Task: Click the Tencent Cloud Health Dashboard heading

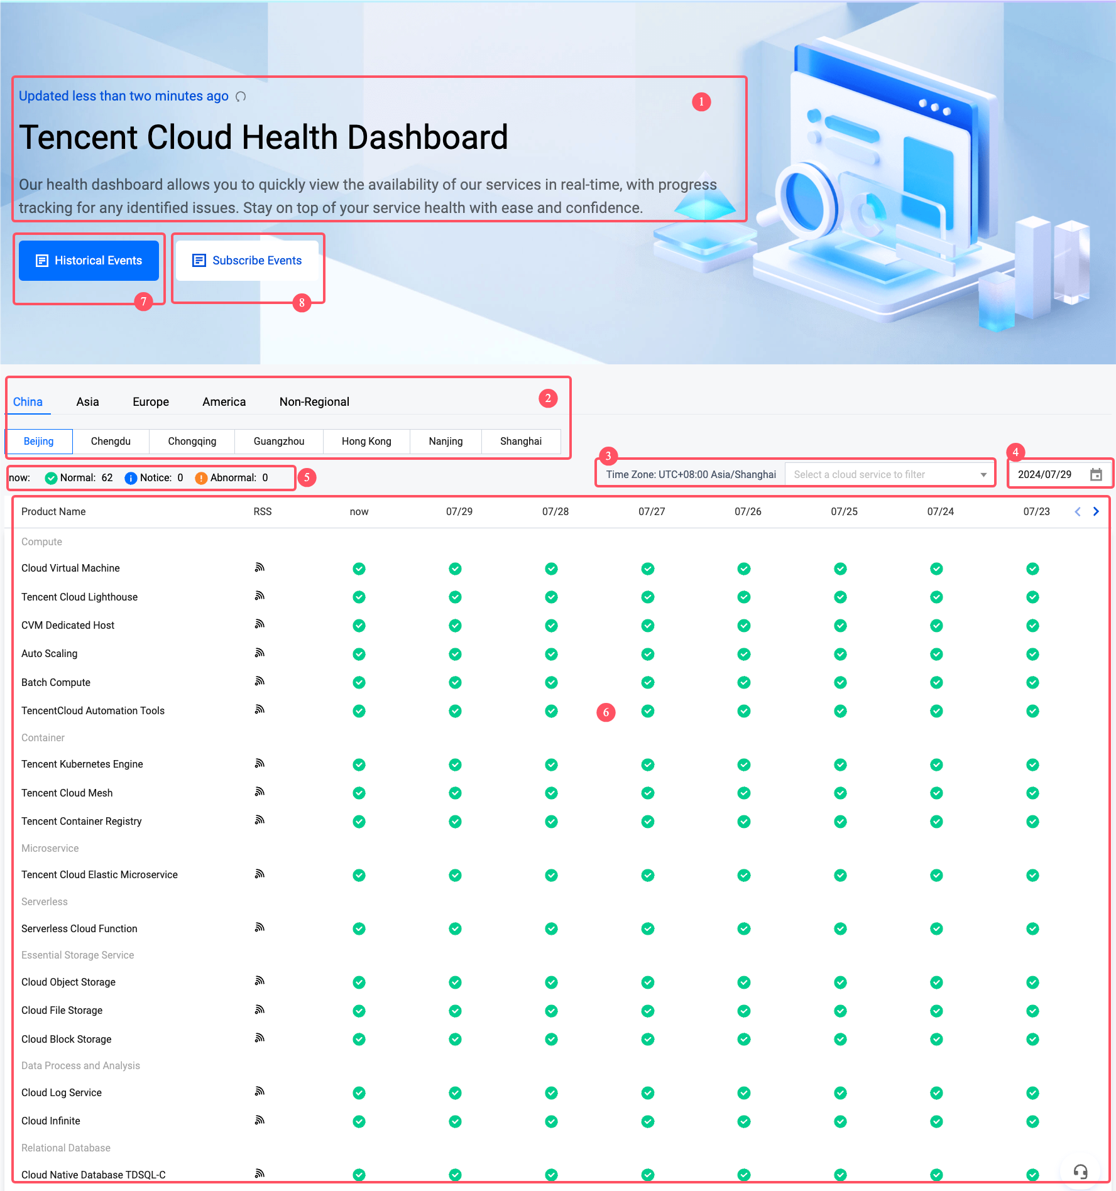Action: click(x=263, y=138)
